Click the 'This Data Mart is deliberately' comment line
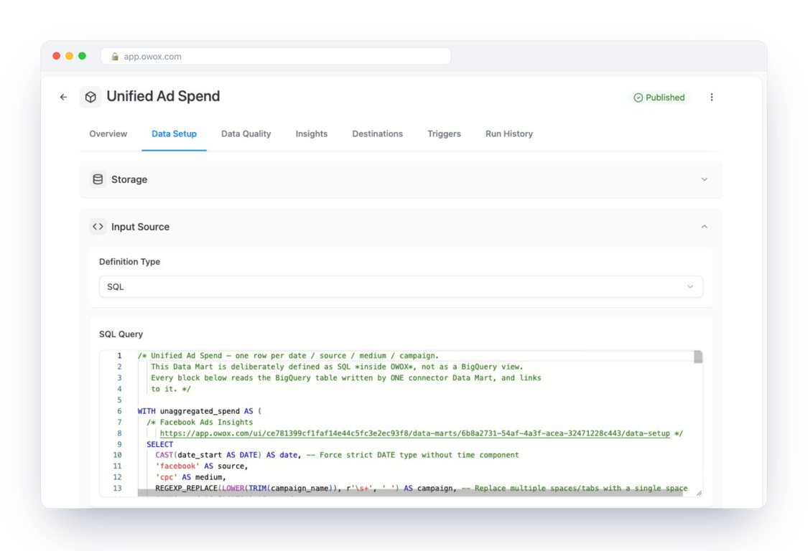The image size is (808, 551). (x=337, y=367)
